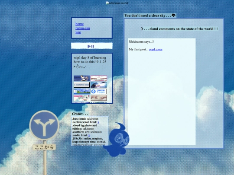
Task: Open the section/scroll html credit 'x' link
Action: 98,122
